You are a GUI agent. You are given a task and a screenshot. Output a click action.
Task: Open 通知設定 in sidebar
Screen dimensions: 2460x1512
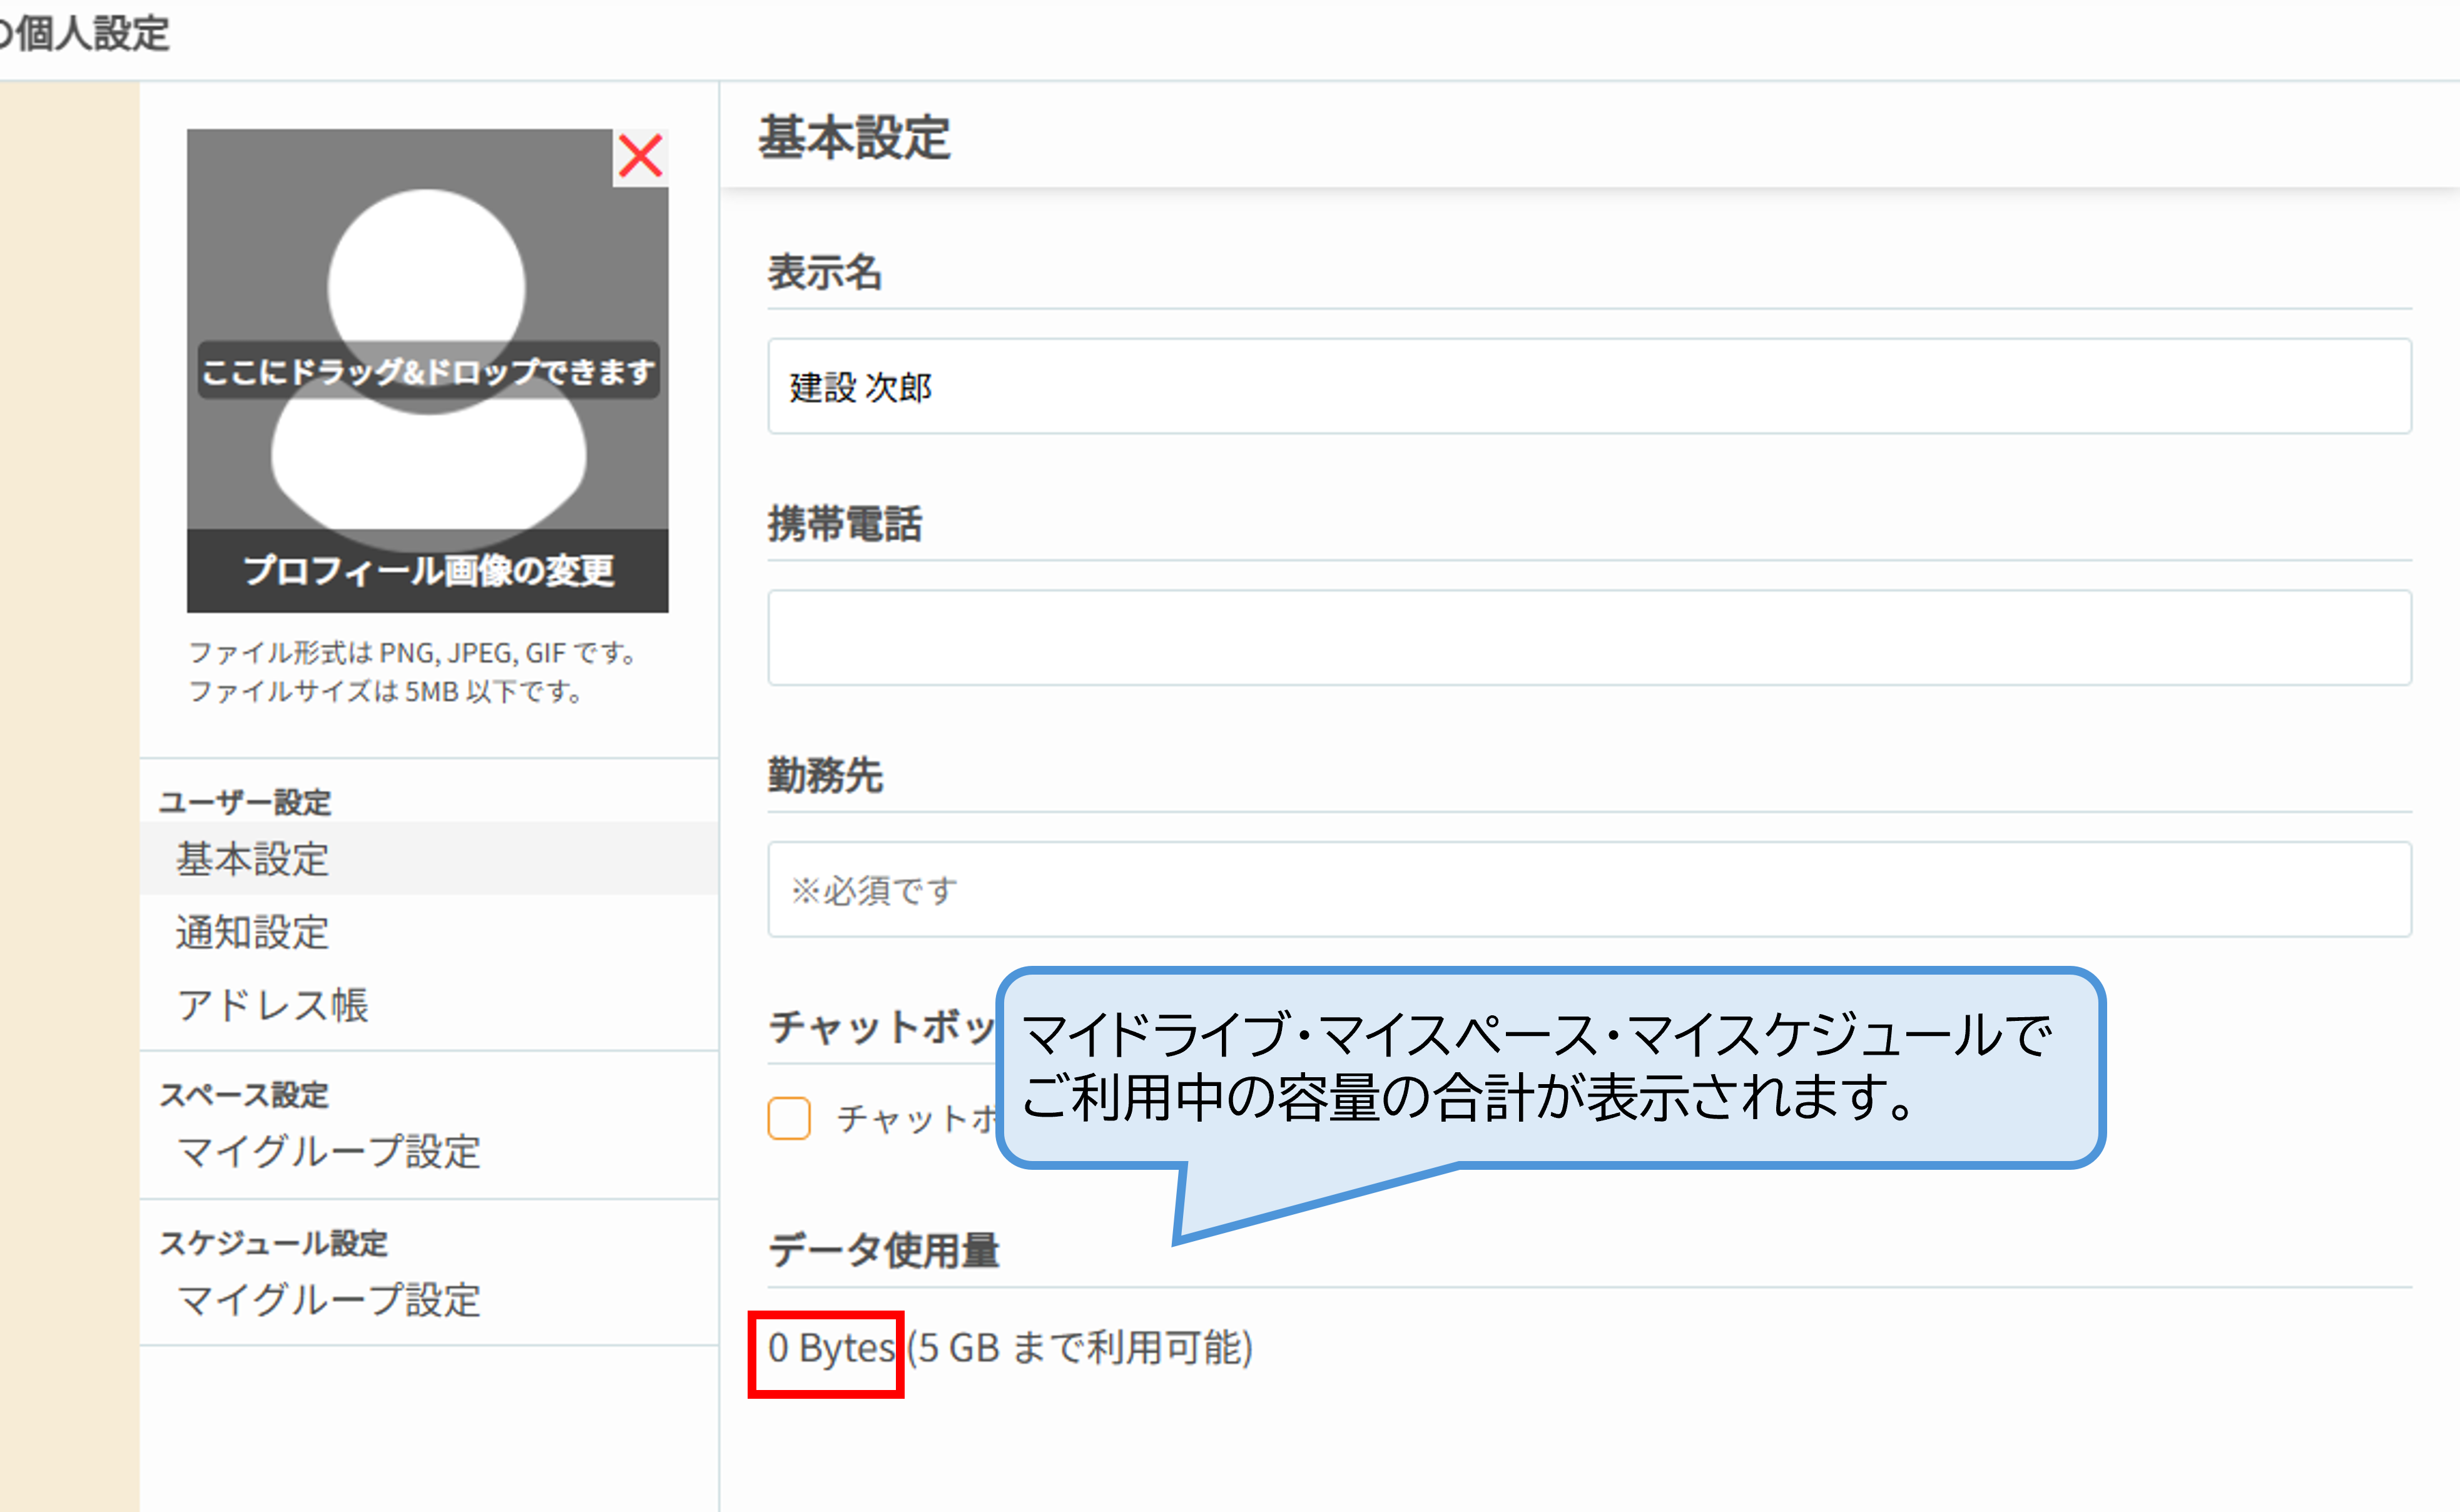252,932
